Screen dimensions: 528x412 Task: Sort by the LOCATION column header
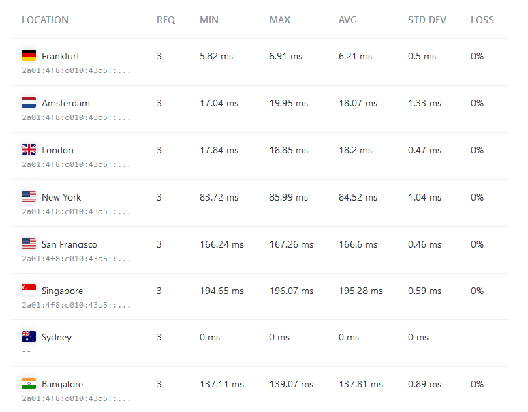coord(45,20)
